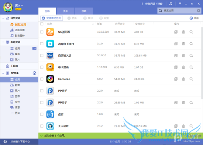Open the UC浏览器 app icon
203x145 pixels.
click(x=50, y=32)
